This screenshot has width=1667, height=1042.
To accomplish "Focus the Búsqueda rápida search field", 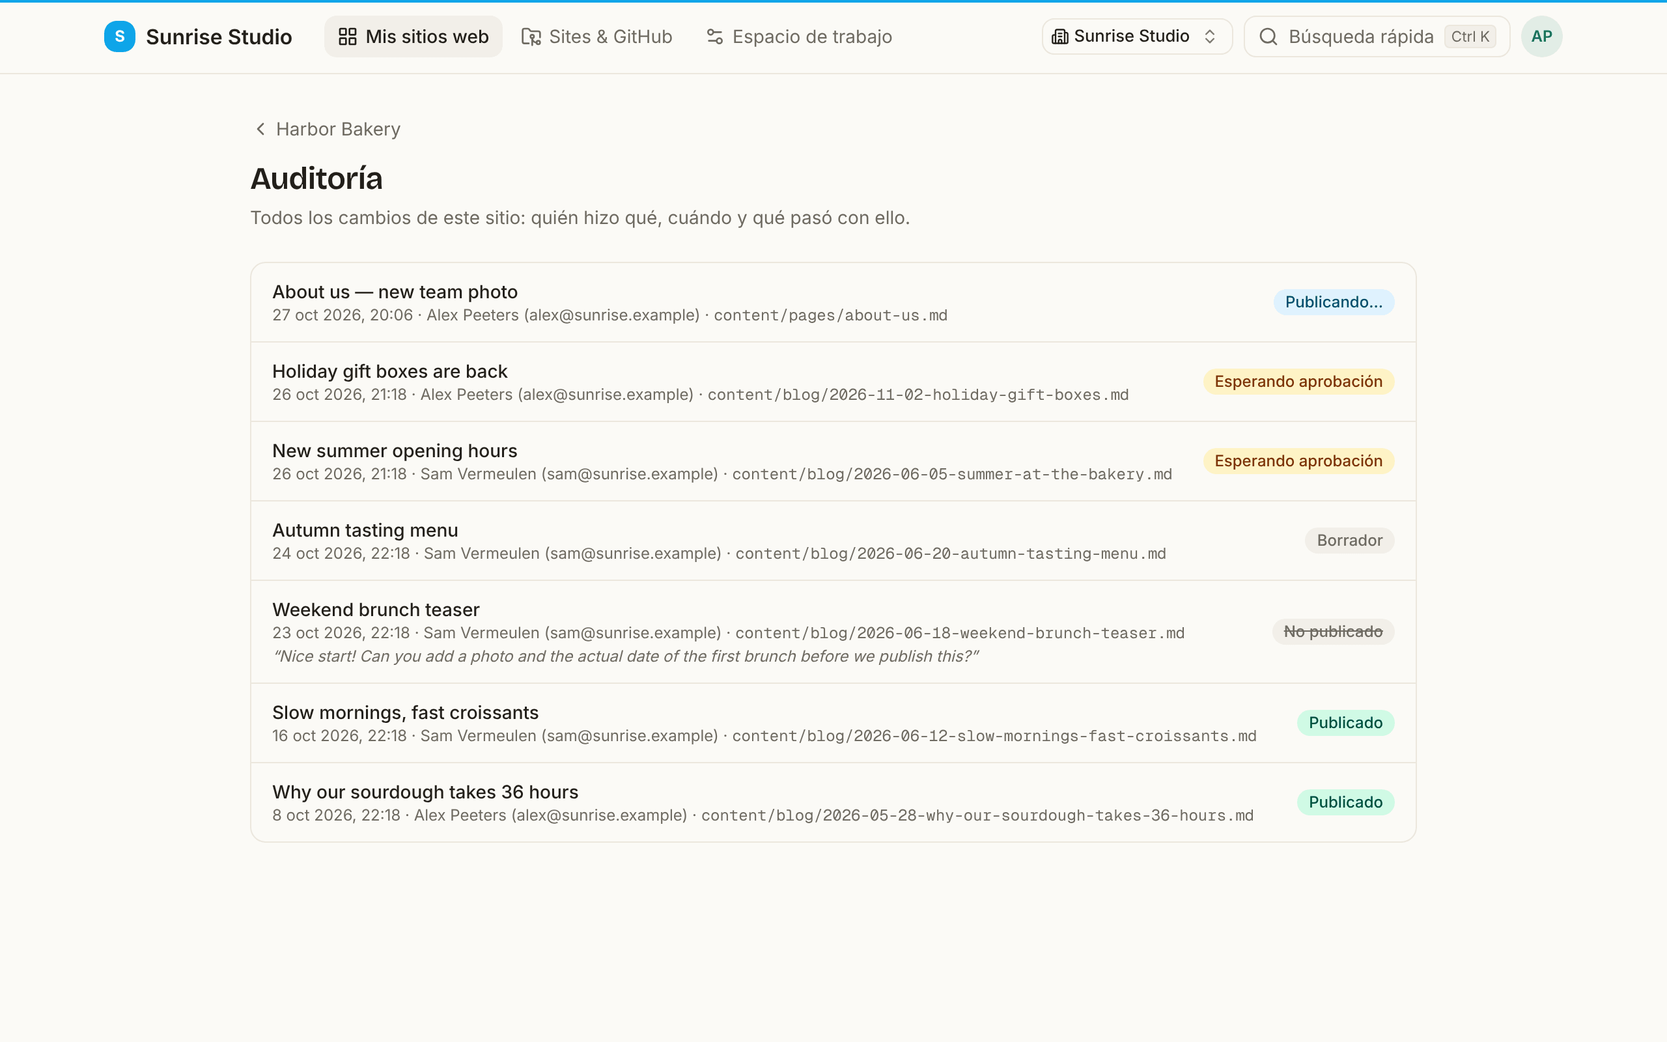I will tap(1377, 36).
